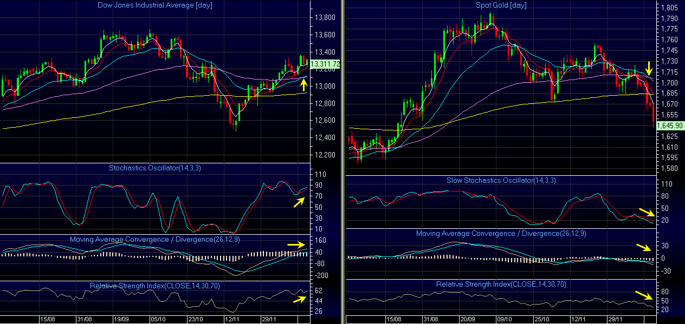Click the 20/09 date on the time axis
The width and height of the screenshot is (685, 324).
point(469,319)
